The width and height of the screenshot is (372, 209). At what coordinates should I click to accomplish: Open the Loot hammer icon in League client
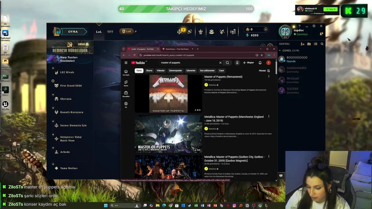point(222,32)
